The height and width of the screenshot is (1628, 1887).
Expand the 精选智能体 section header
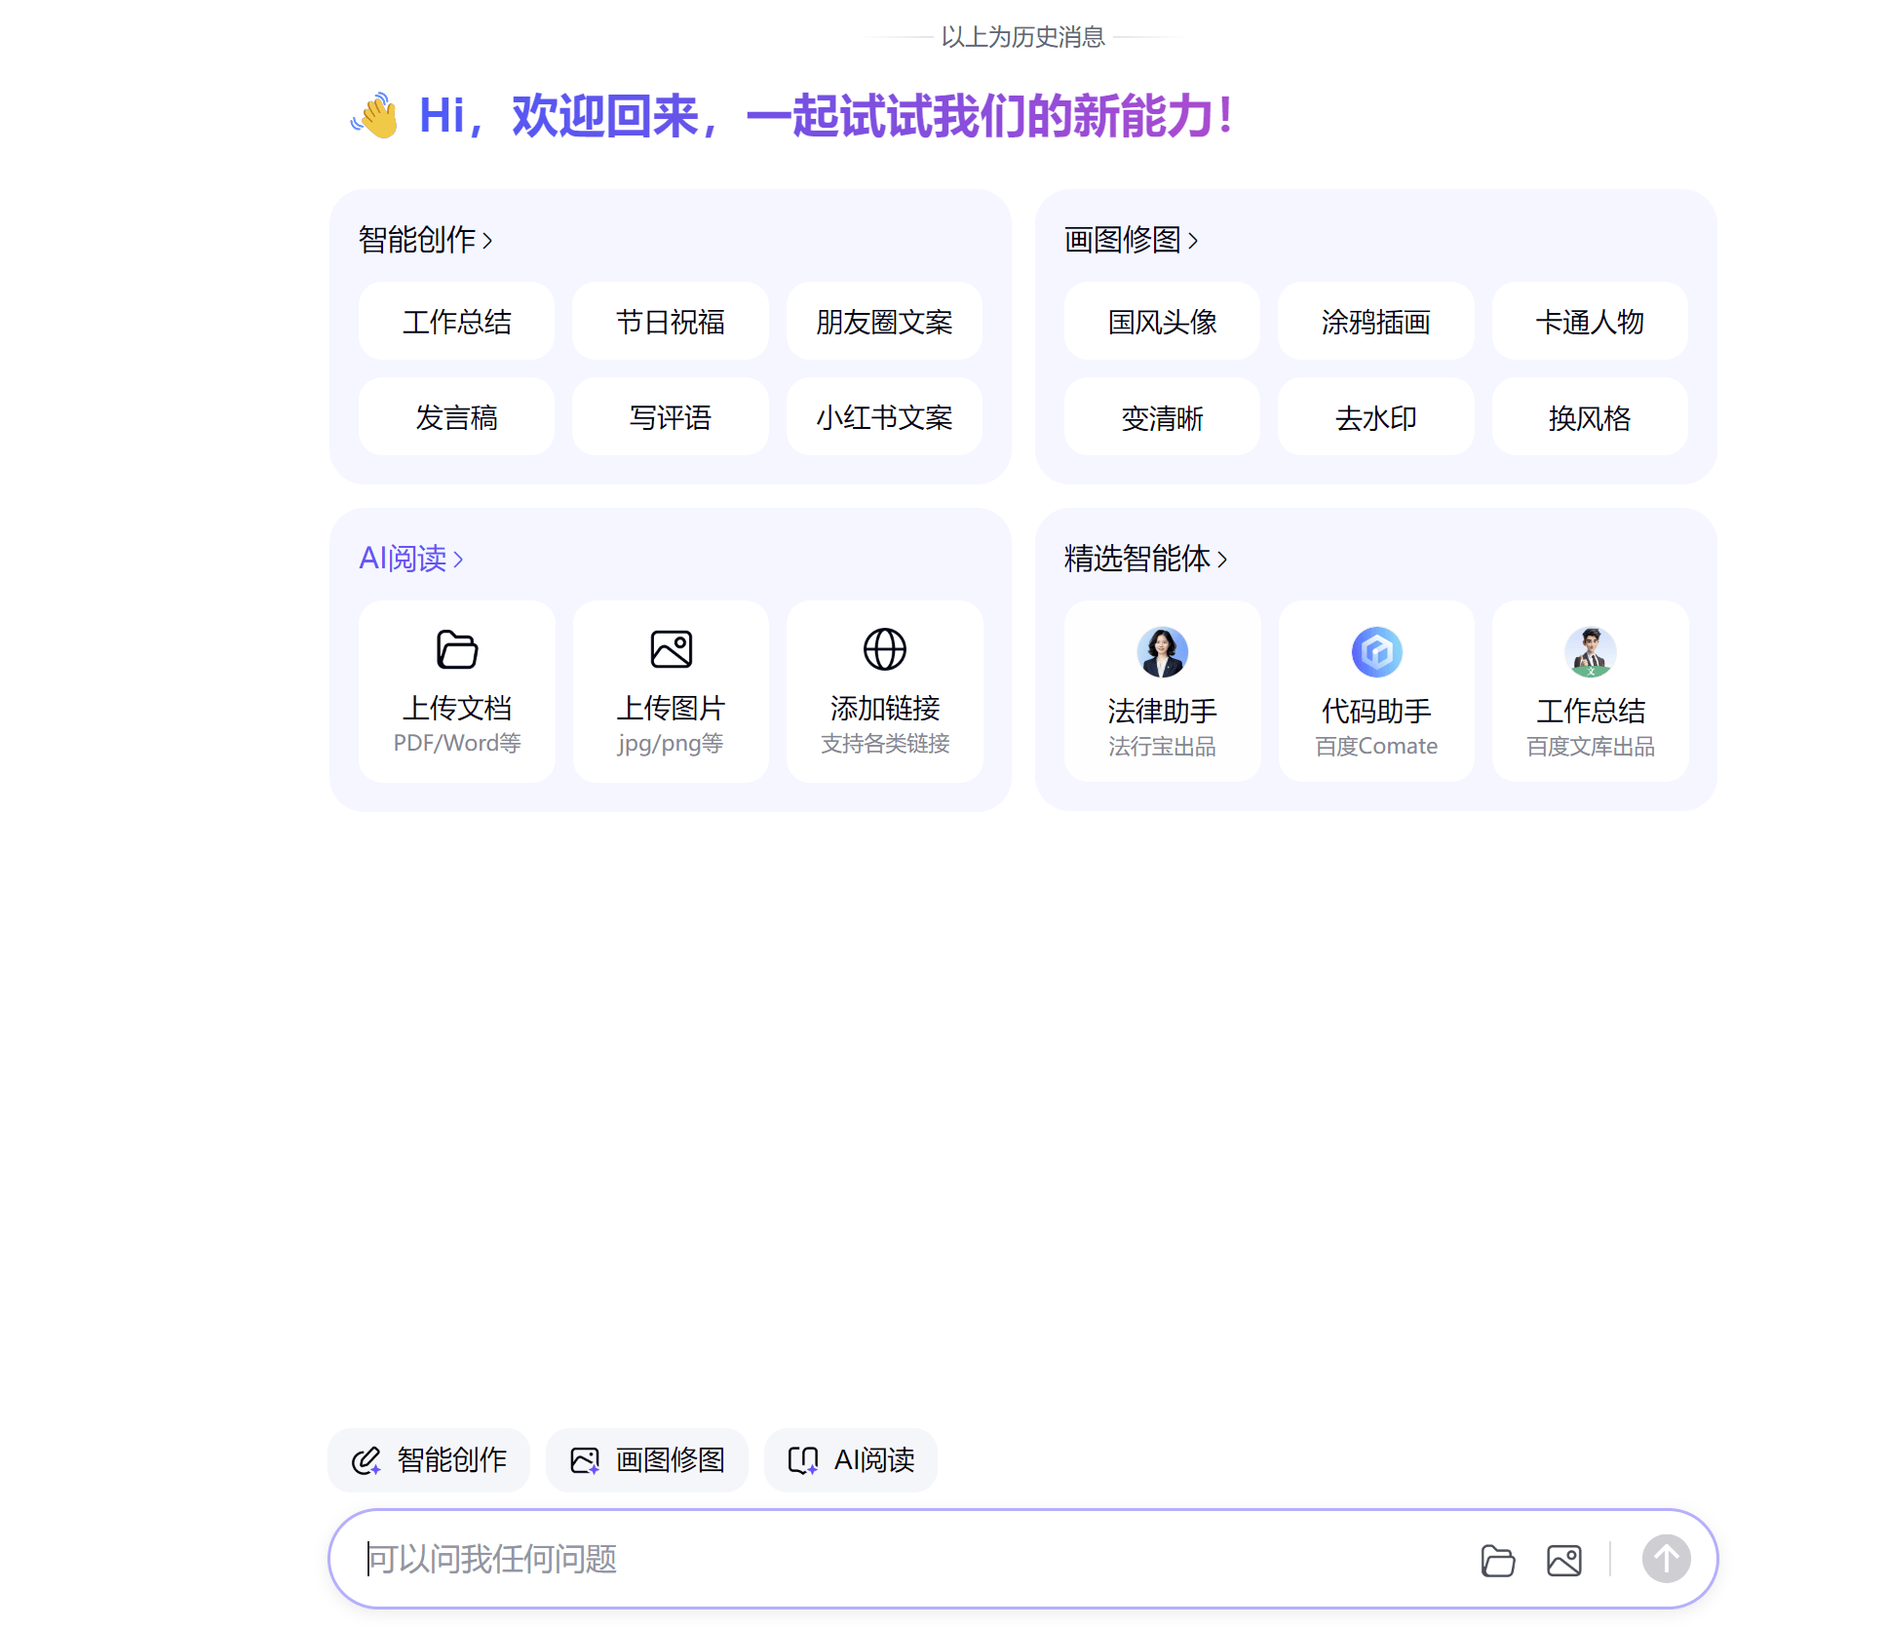click(1145, 559)
